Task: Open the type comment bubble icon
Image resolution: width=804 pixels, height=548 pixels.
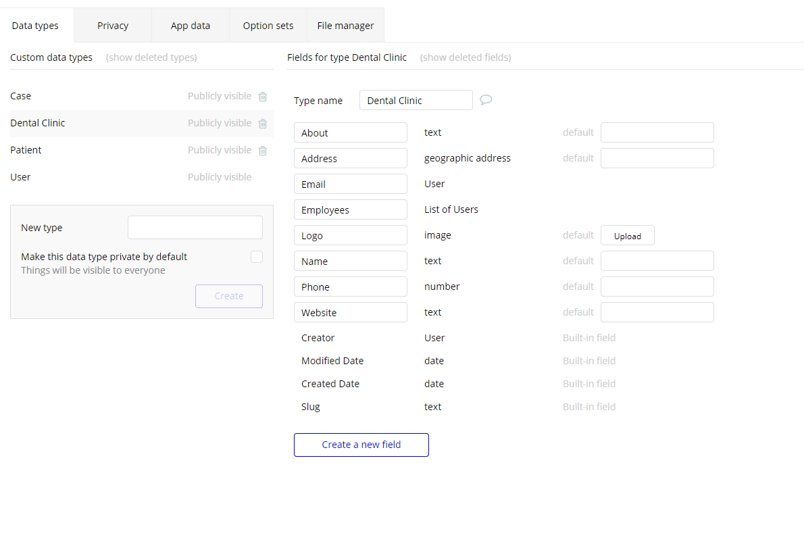Action: click(x=486, y=100)
